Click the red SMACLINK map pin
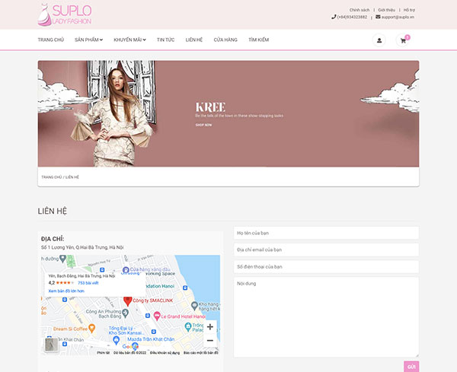This screenshot has width=457, height=372. (x=127, y=301)
